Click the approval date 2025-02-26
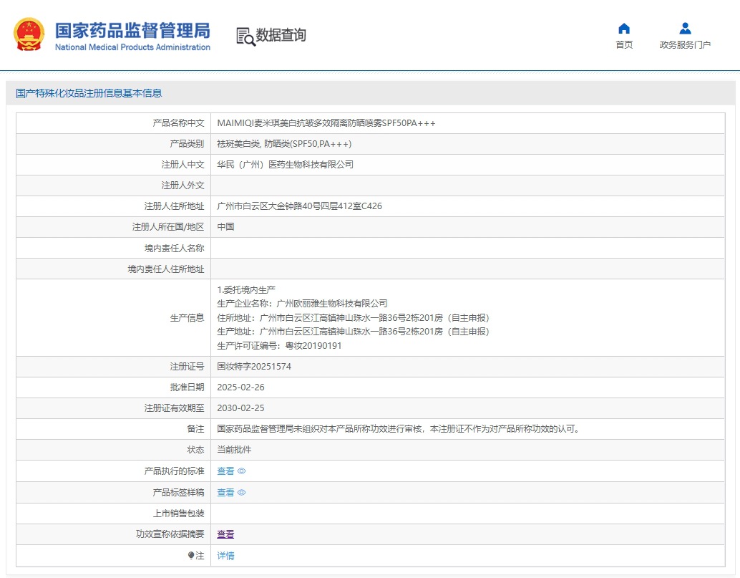 pos(240,387)
